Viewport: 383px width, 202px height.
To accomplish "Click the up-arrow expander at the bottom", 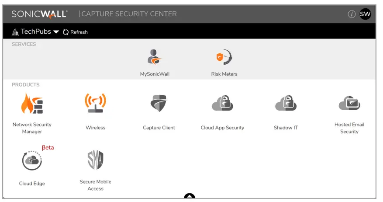I will tap(189, 196).
